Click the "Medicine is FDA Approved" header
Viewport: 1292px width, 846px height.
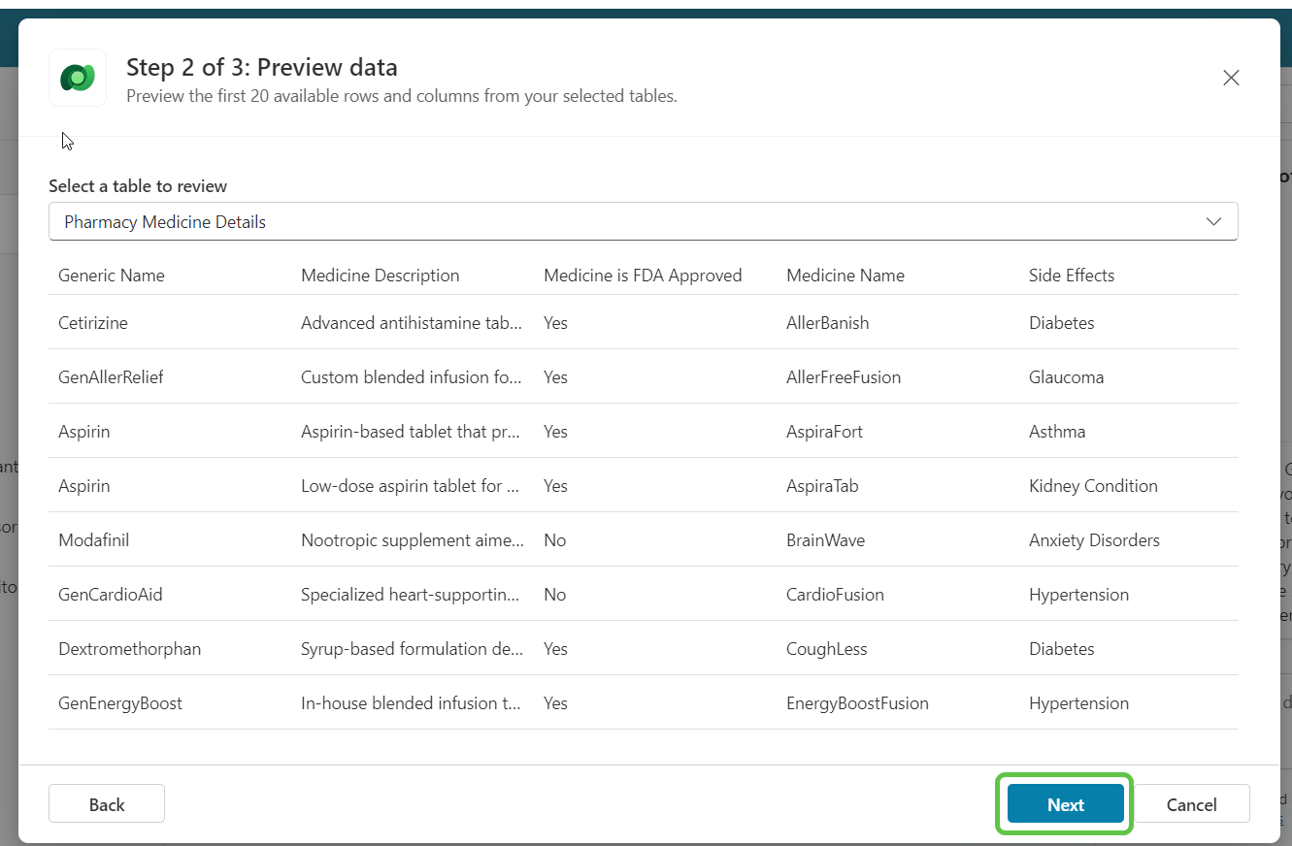(643, 275)
